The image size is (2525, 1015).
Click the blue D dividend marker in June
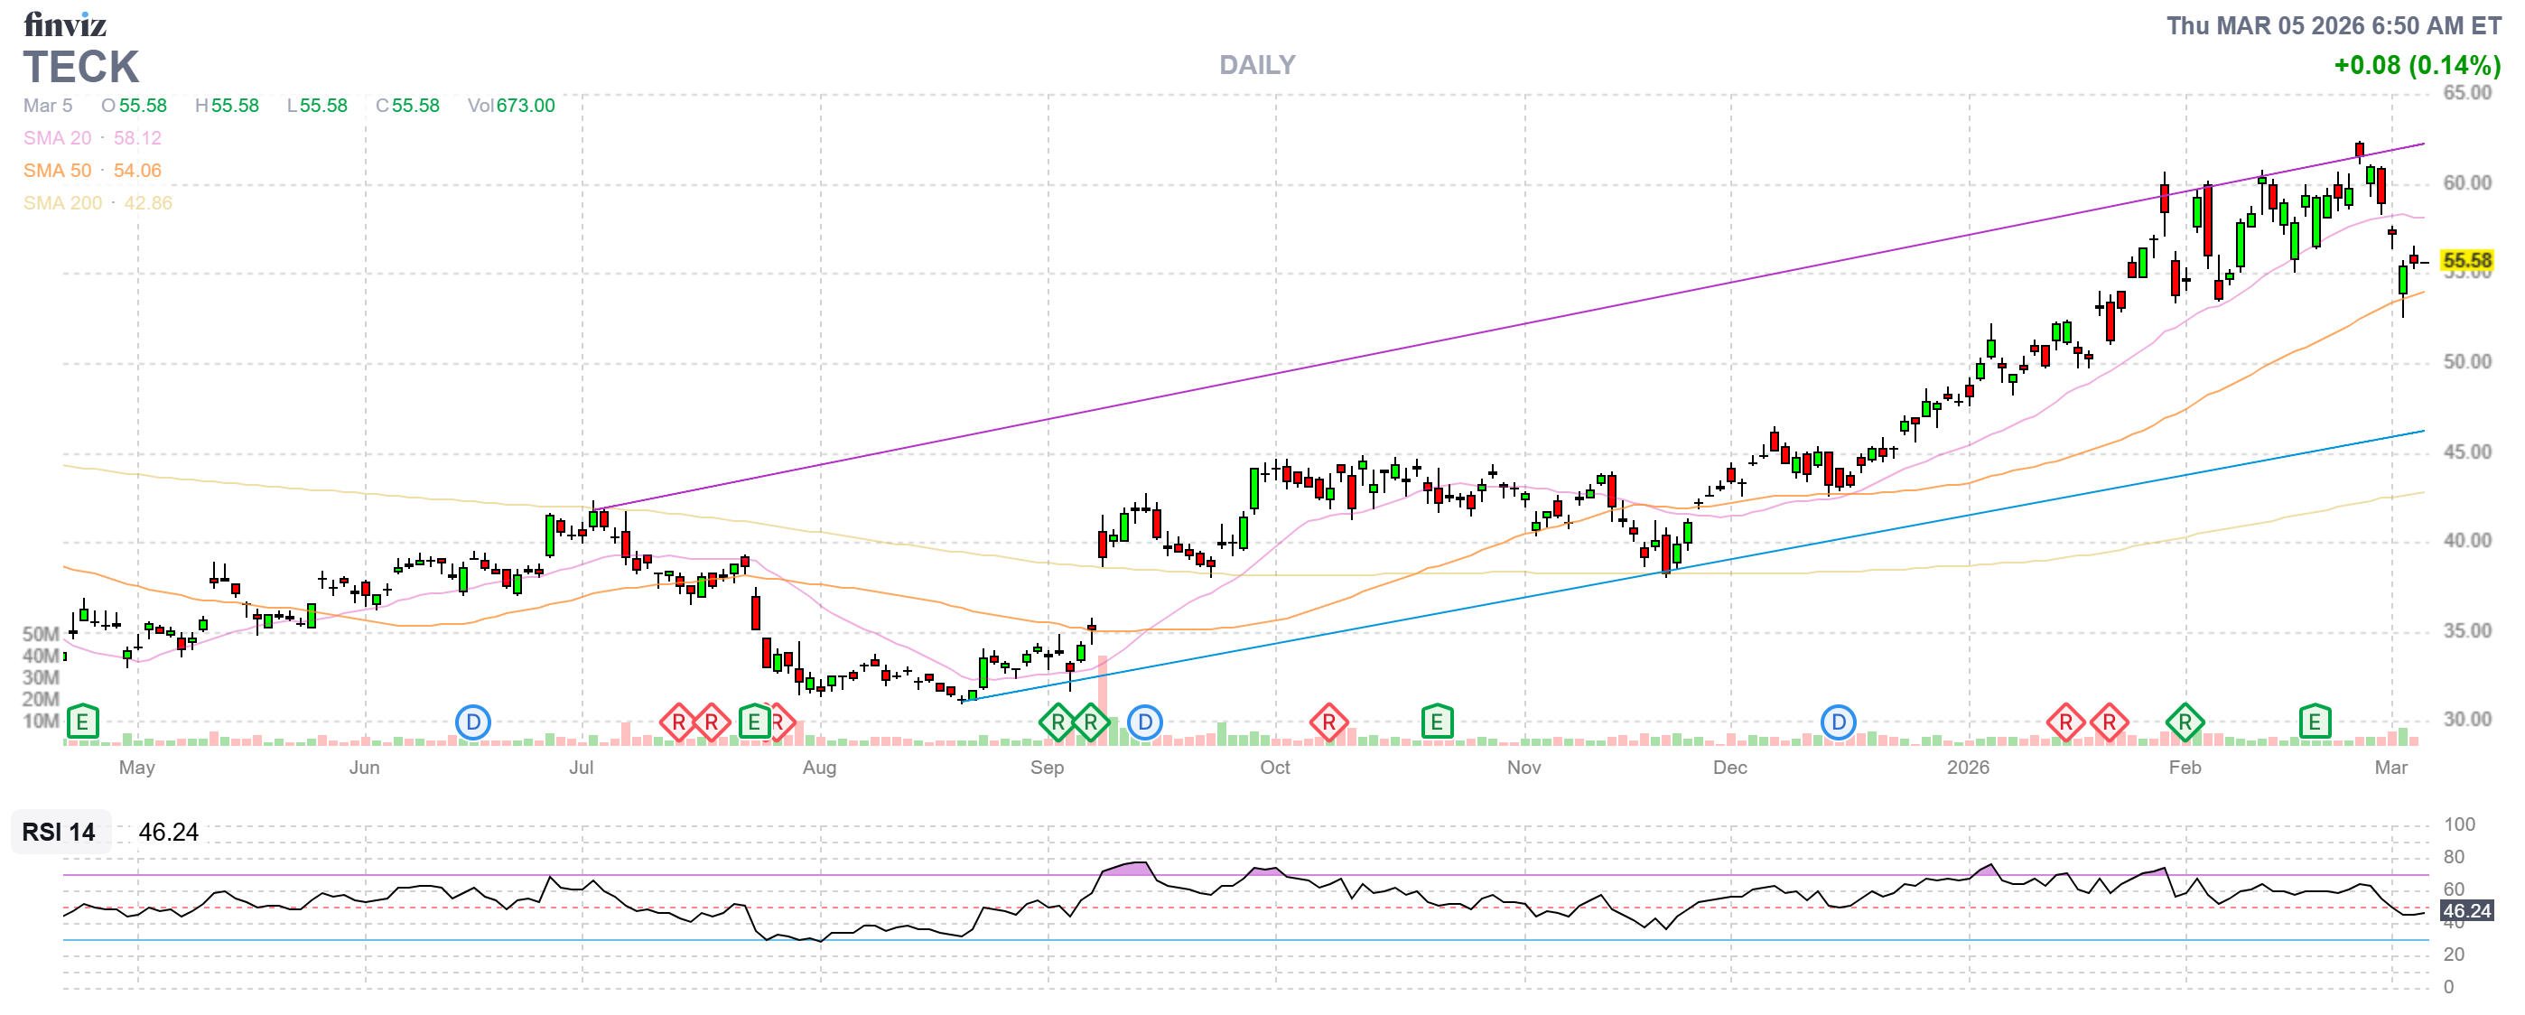[472, 723]
